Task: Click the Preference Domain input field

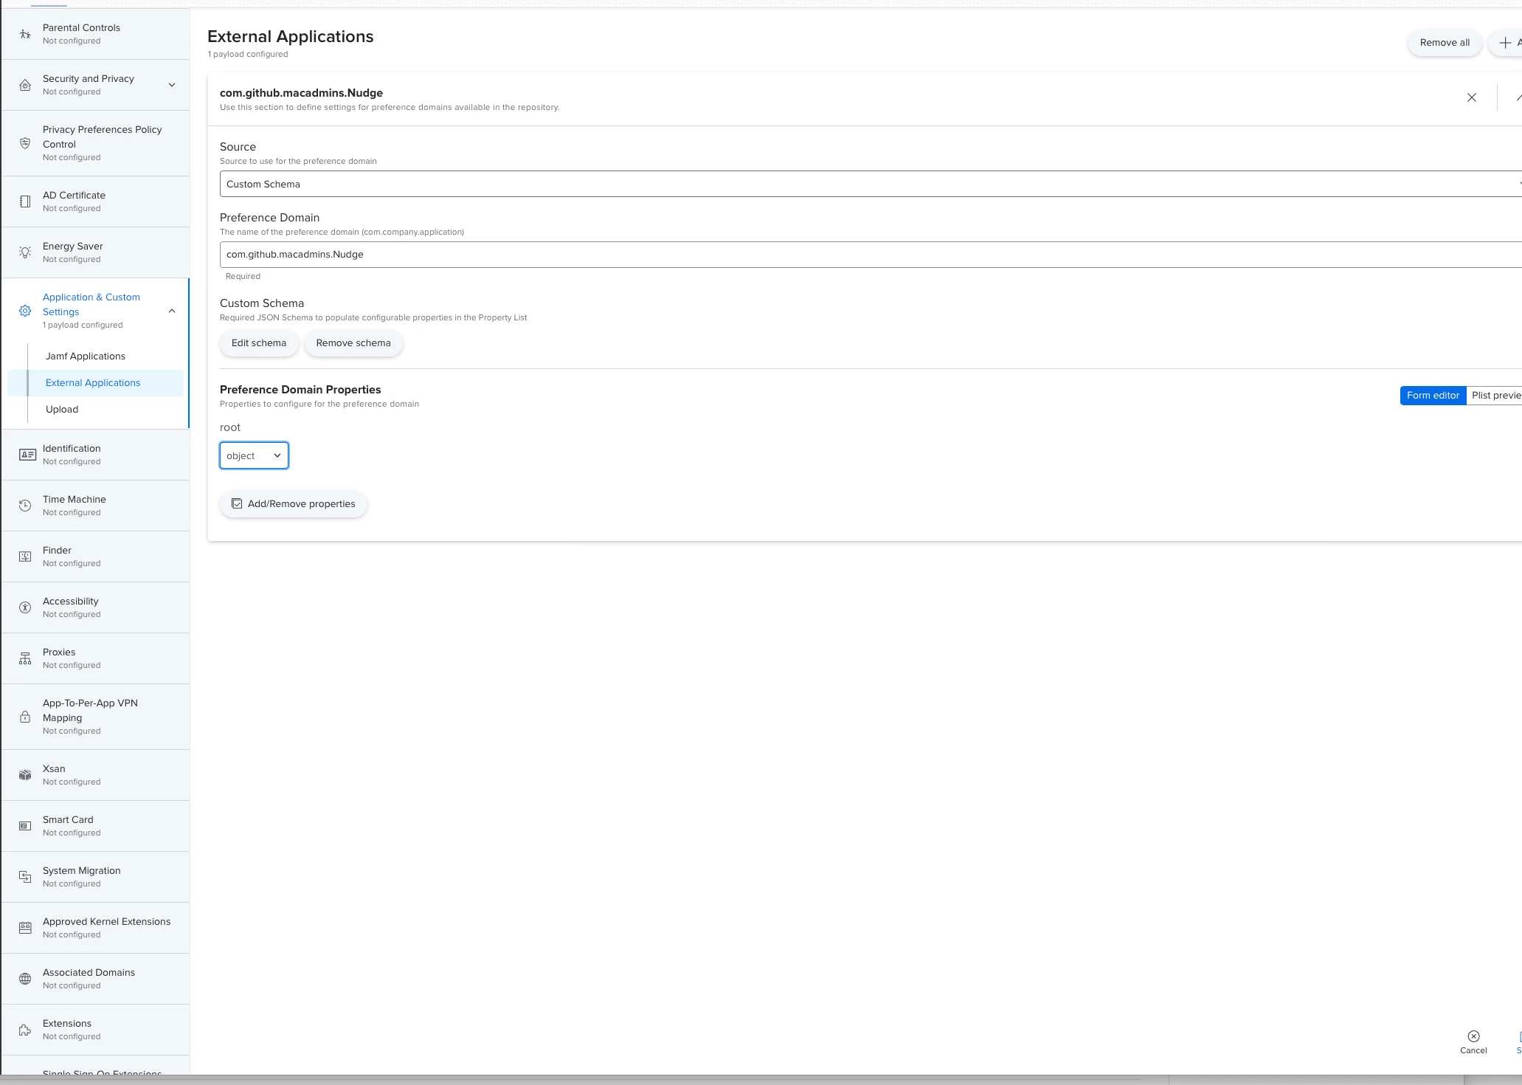Action: [x=871, y=255]
